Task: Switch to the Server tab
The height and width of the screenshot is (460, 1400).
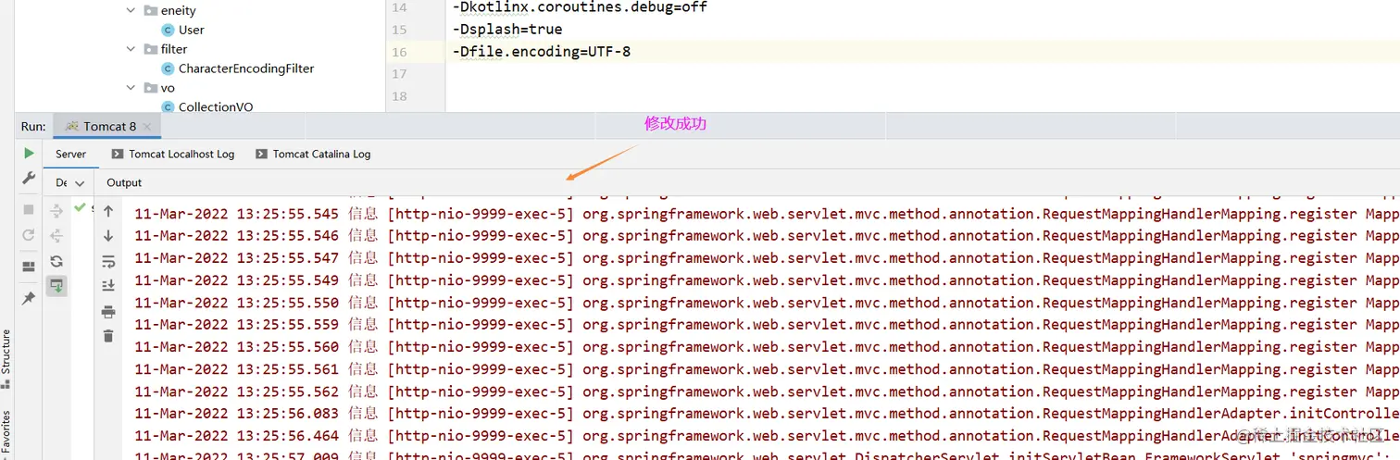Action: (70, 155)
